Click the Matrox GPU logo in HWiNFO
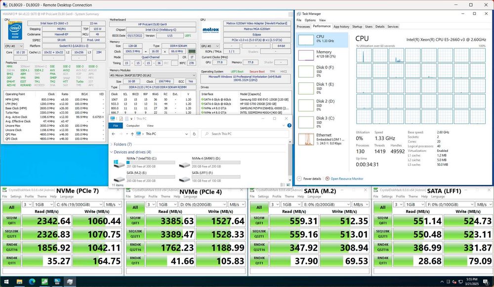 [x=210, y=31]
